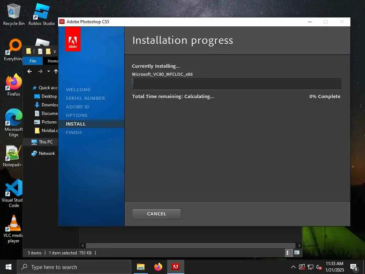Open the Notepad++ desktop shortcut
Viewport: 365px width, 274px height.
pos(13,156)
